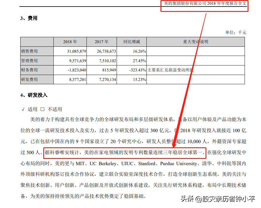The image size is (261, 208).
Task: Tick the empty 不适用 checkbox
Action: click(x=42, y=109)
